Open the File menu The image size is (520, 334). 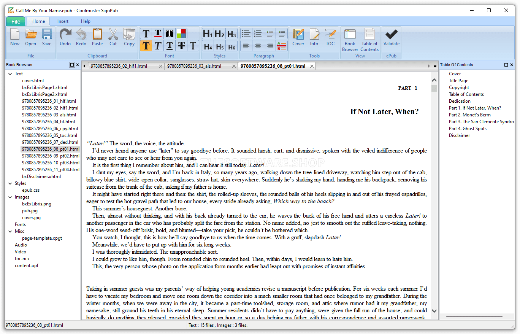click(16, 22)
